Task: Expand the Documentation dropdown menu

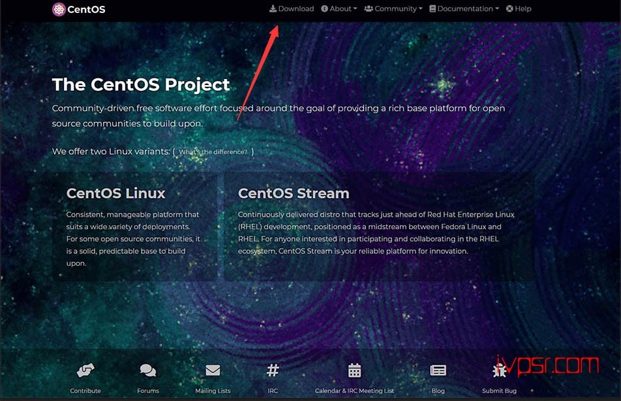Action: [x=464, y=8]
